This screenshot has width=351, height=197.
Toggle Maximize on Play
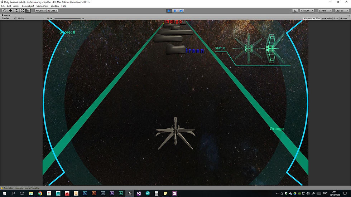pos(312,18)
